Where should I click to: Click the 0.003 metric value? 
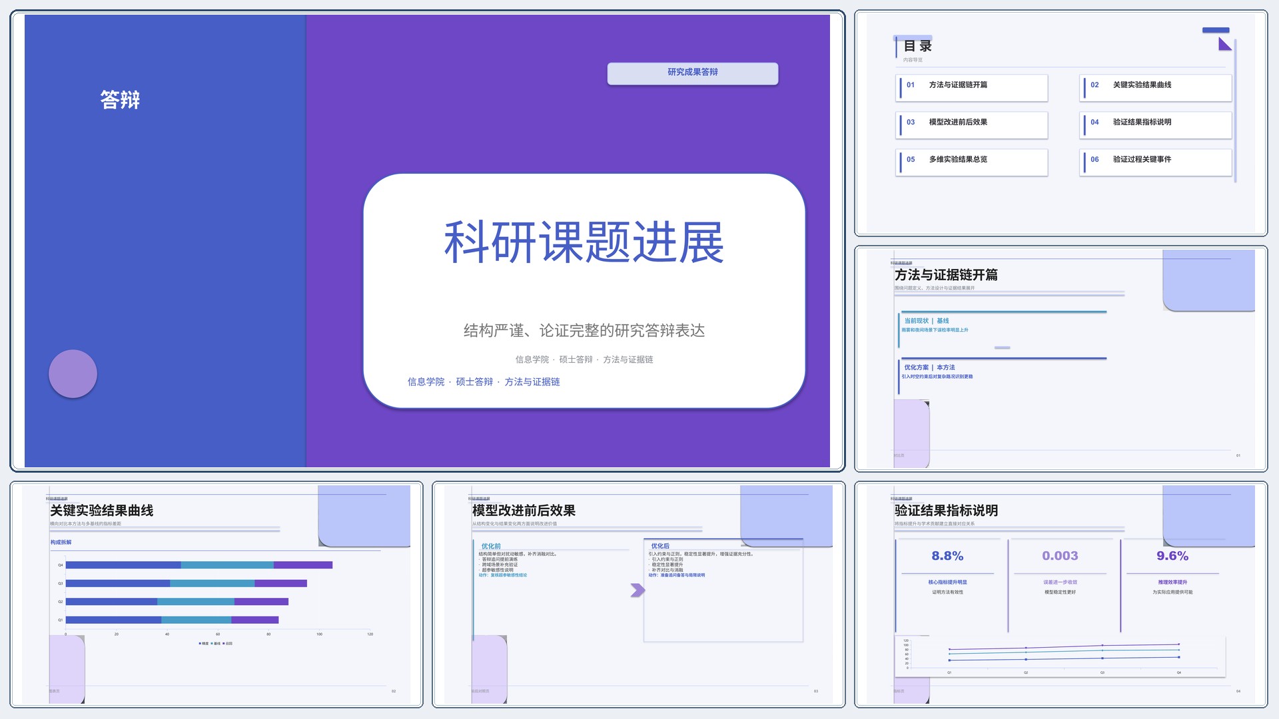pyautogui.click(x=1060, y=556)
